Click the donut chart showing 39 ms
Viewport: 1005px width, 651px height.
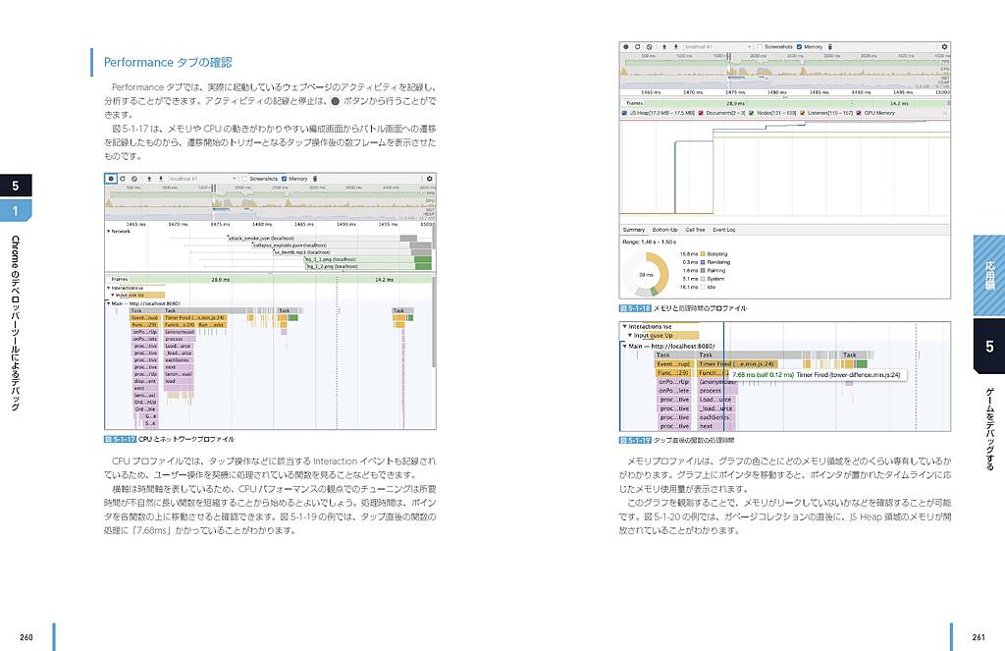(x=646, y=275)
